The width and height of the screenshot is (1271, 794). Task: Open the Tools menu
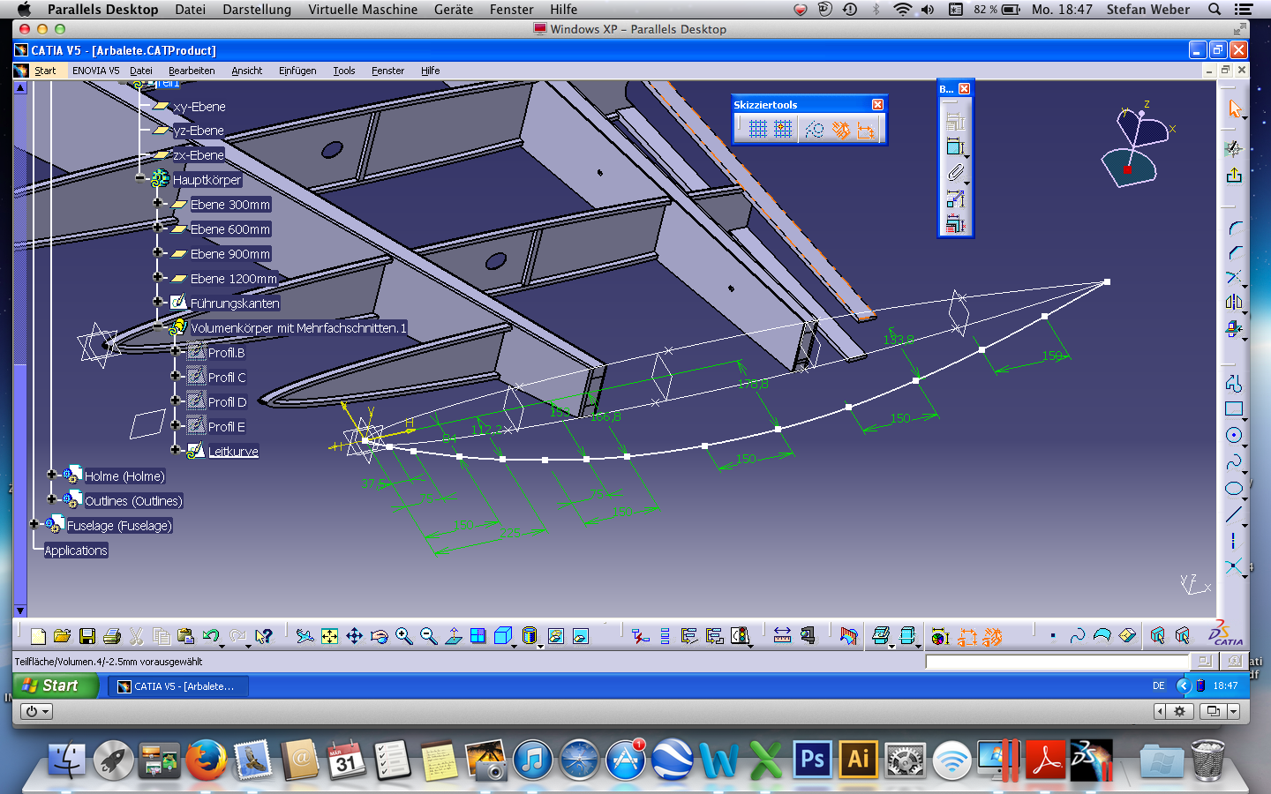[344, 71]
